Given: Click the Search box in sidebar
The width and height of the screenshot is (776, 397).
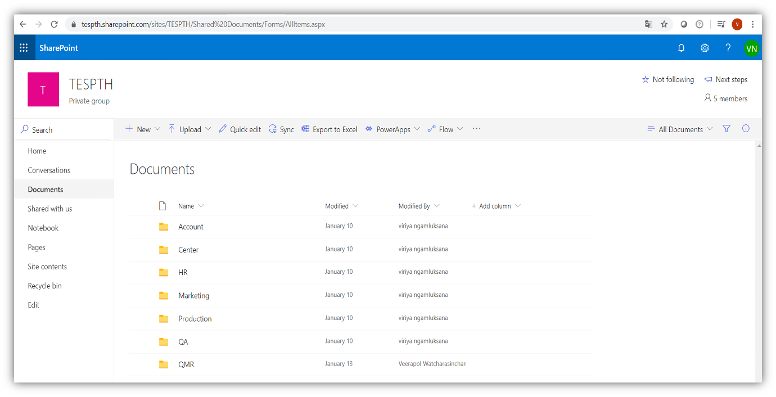Looking at the screenshot, I should click(x=62, y=130).
